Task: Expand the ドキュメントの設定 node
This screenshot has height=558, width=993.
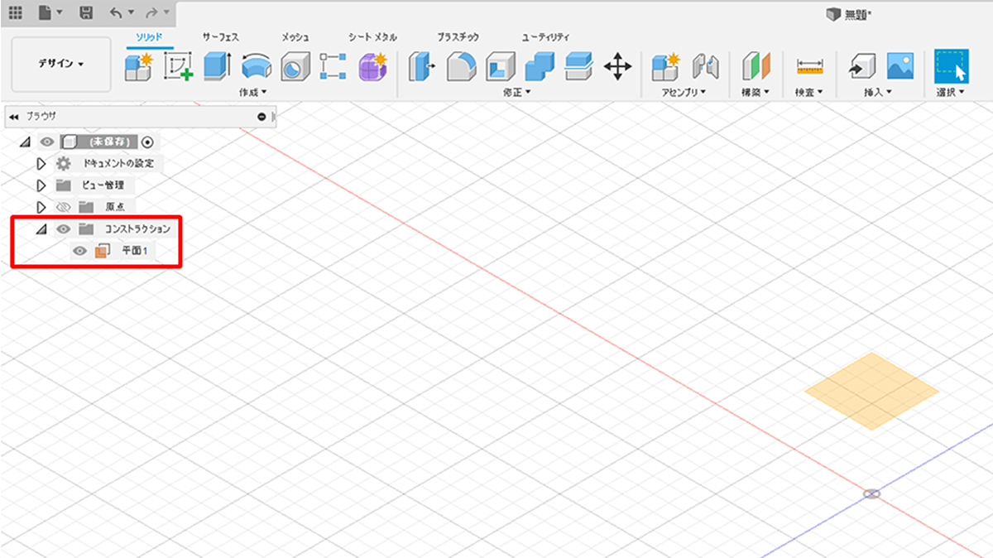Action: point(41,163)
